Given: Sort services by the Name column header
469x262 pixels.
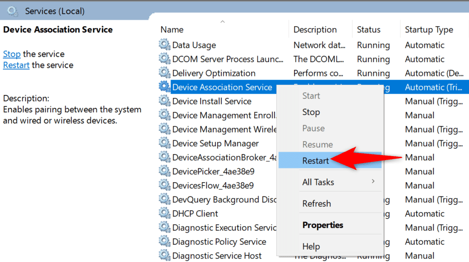Looking at the screenshot, I should pos(172,30).
